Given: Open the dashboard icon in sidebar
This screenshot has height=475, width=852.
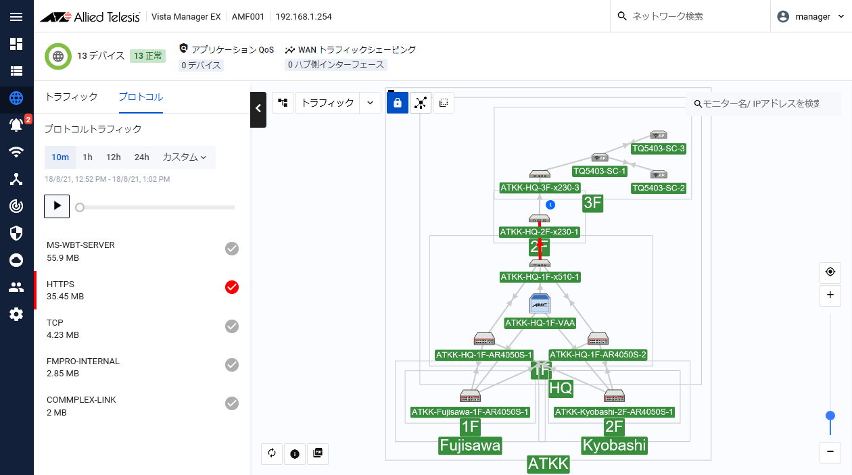Looking at the screenshot, I should coord(16,44).
